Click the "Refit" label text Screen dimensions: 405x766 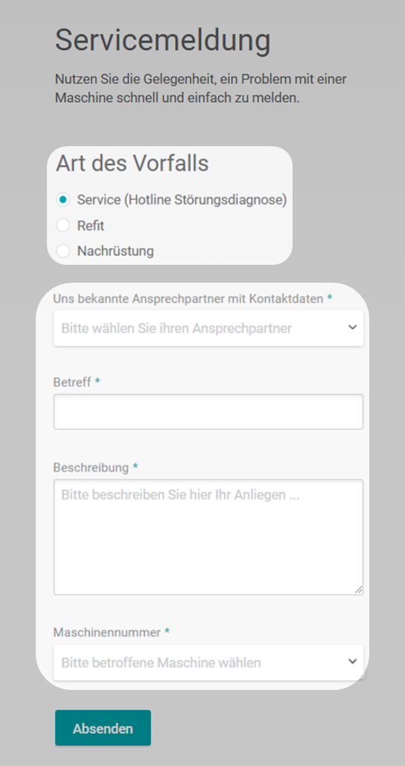coord(91,225)
